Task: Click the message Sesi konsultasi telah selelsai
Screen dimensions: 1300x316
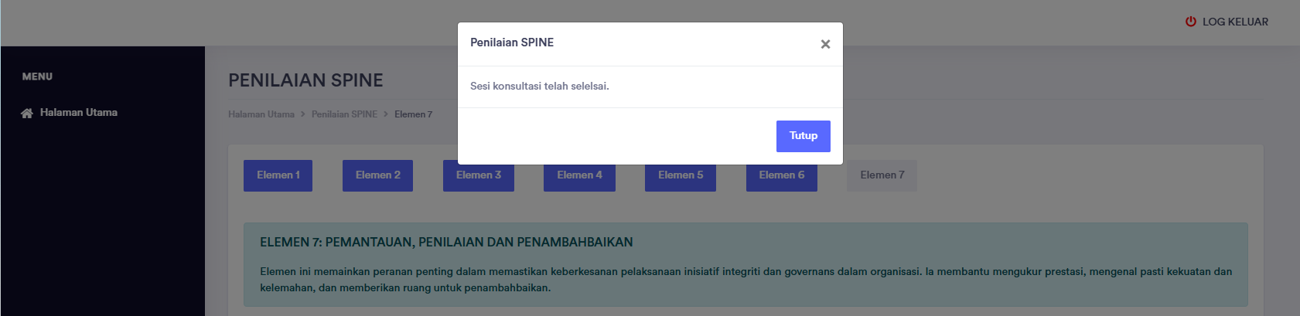Action: [x=539, y=87]
